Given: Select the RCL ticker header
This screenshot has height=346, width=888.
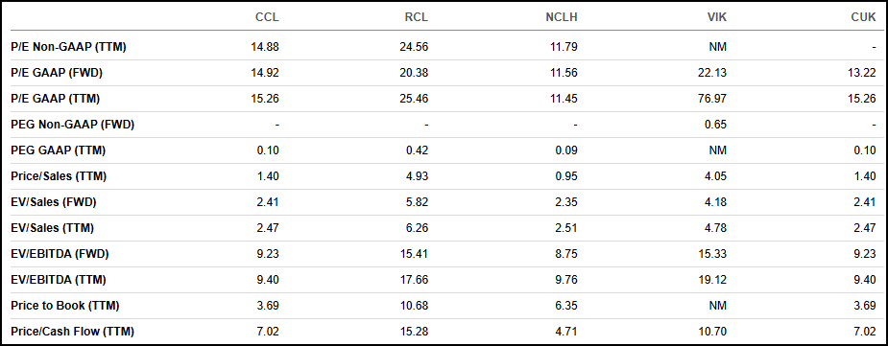Looking at the screenshot, I should [x=417, y=17].
